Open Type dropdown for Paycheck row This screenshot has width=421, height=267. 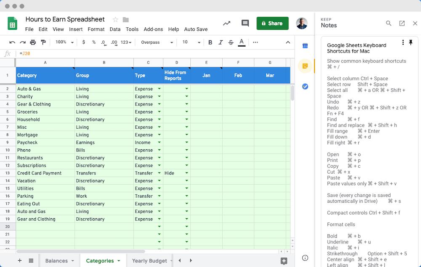[x=159, y=142]
